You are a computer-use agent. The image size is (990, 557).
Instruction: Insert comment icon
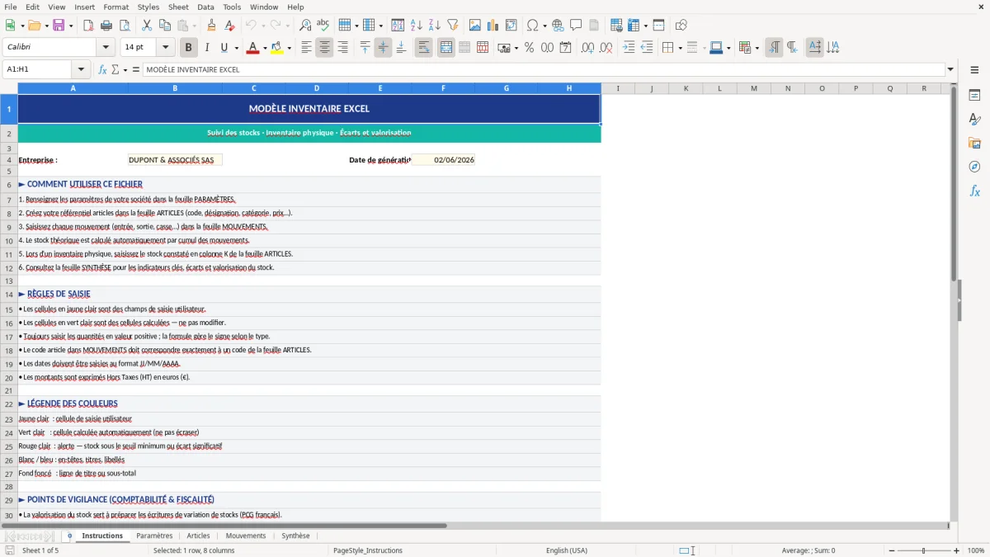point(576,26)
